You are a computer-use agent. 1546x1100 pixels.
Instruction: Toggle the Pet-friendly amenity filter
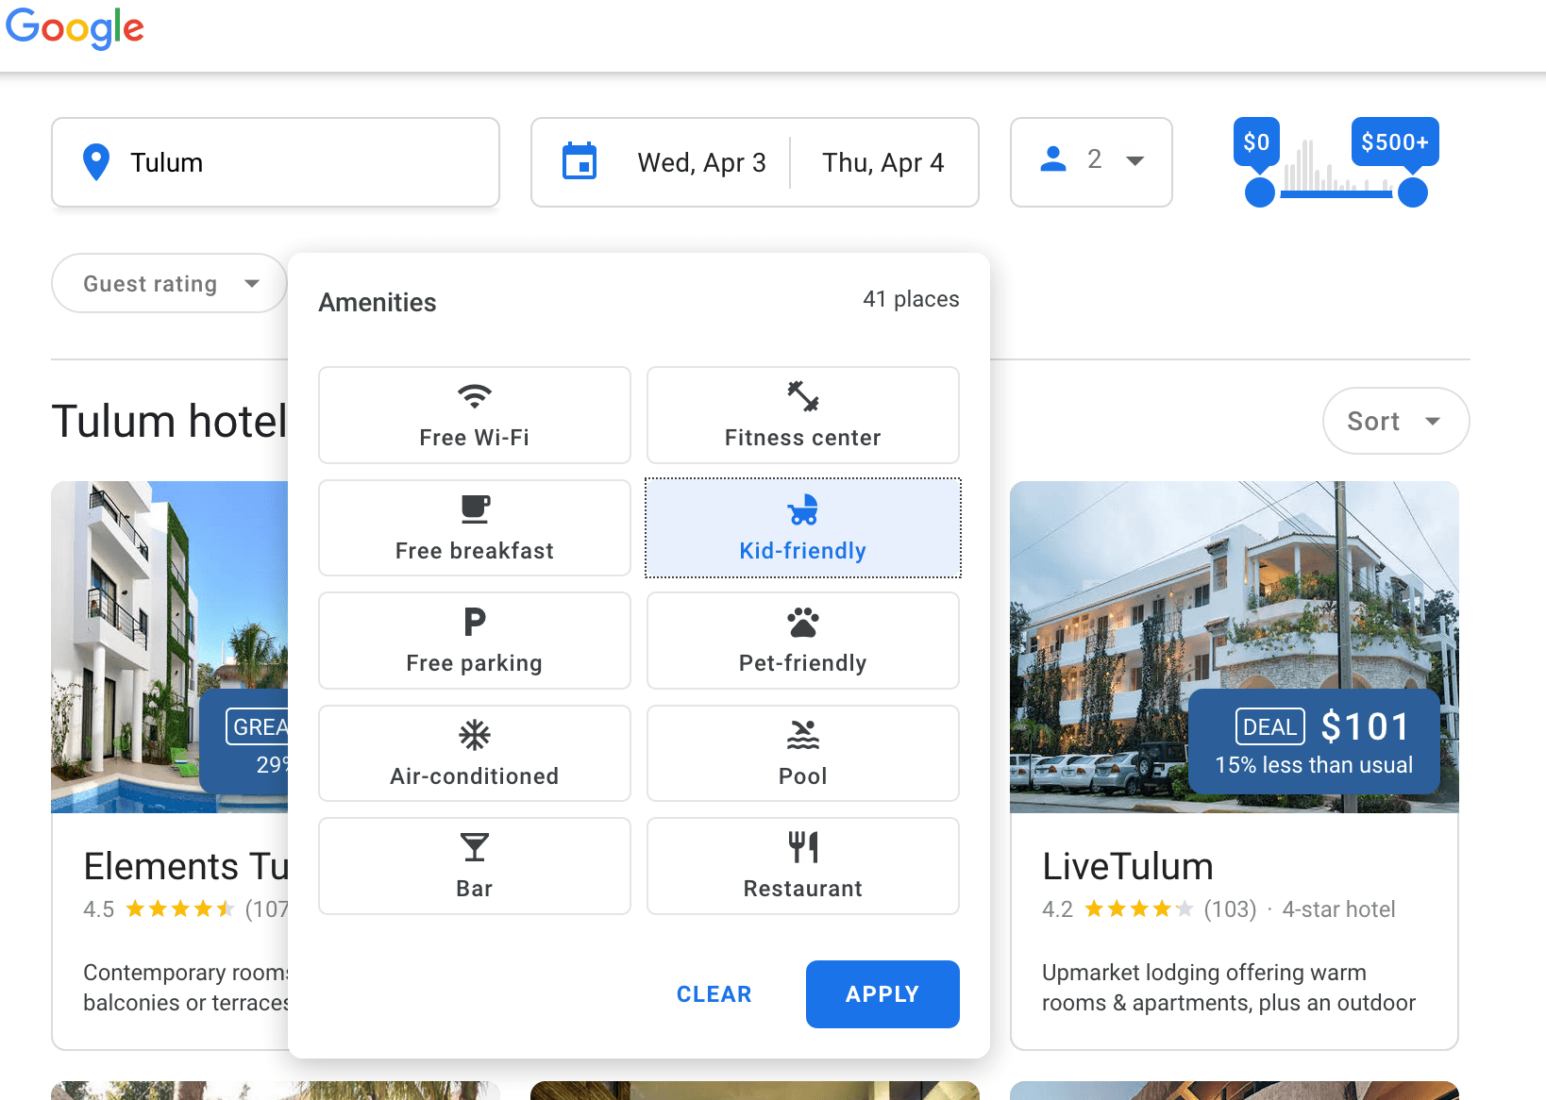point(803,641)
